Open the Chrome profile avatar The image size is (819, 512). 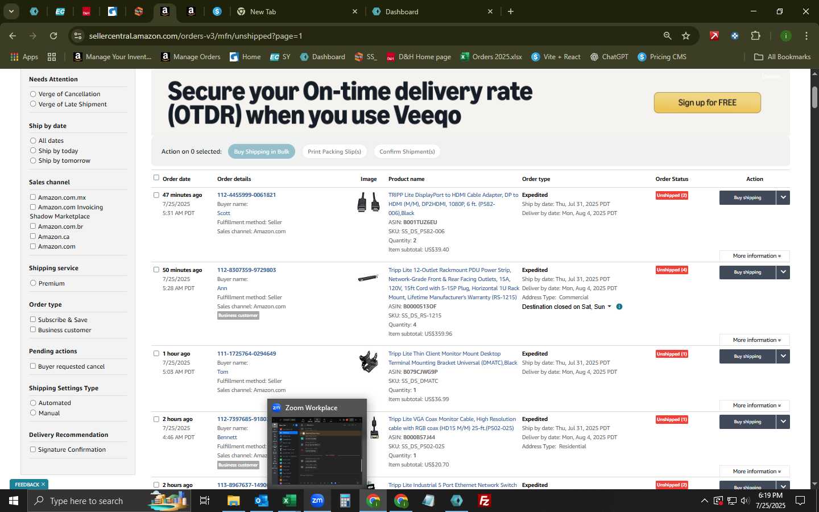pos(786,36)
